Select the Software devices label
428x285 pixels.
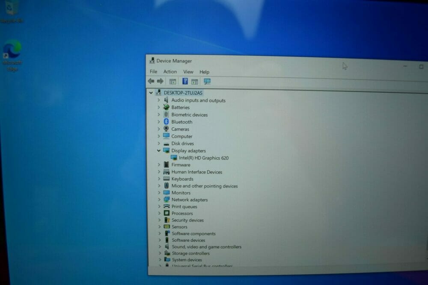(x=188, y=240)
